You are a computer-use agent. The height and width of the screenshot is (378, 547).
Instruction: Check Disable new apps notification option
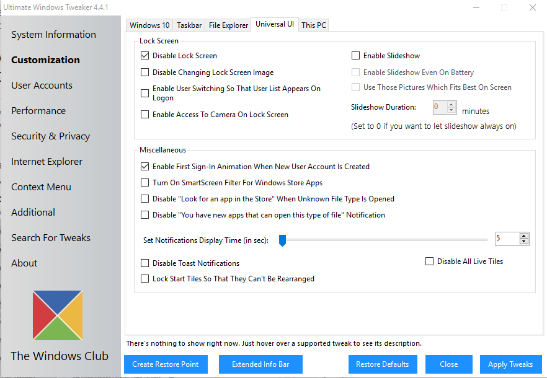(145, 215)
